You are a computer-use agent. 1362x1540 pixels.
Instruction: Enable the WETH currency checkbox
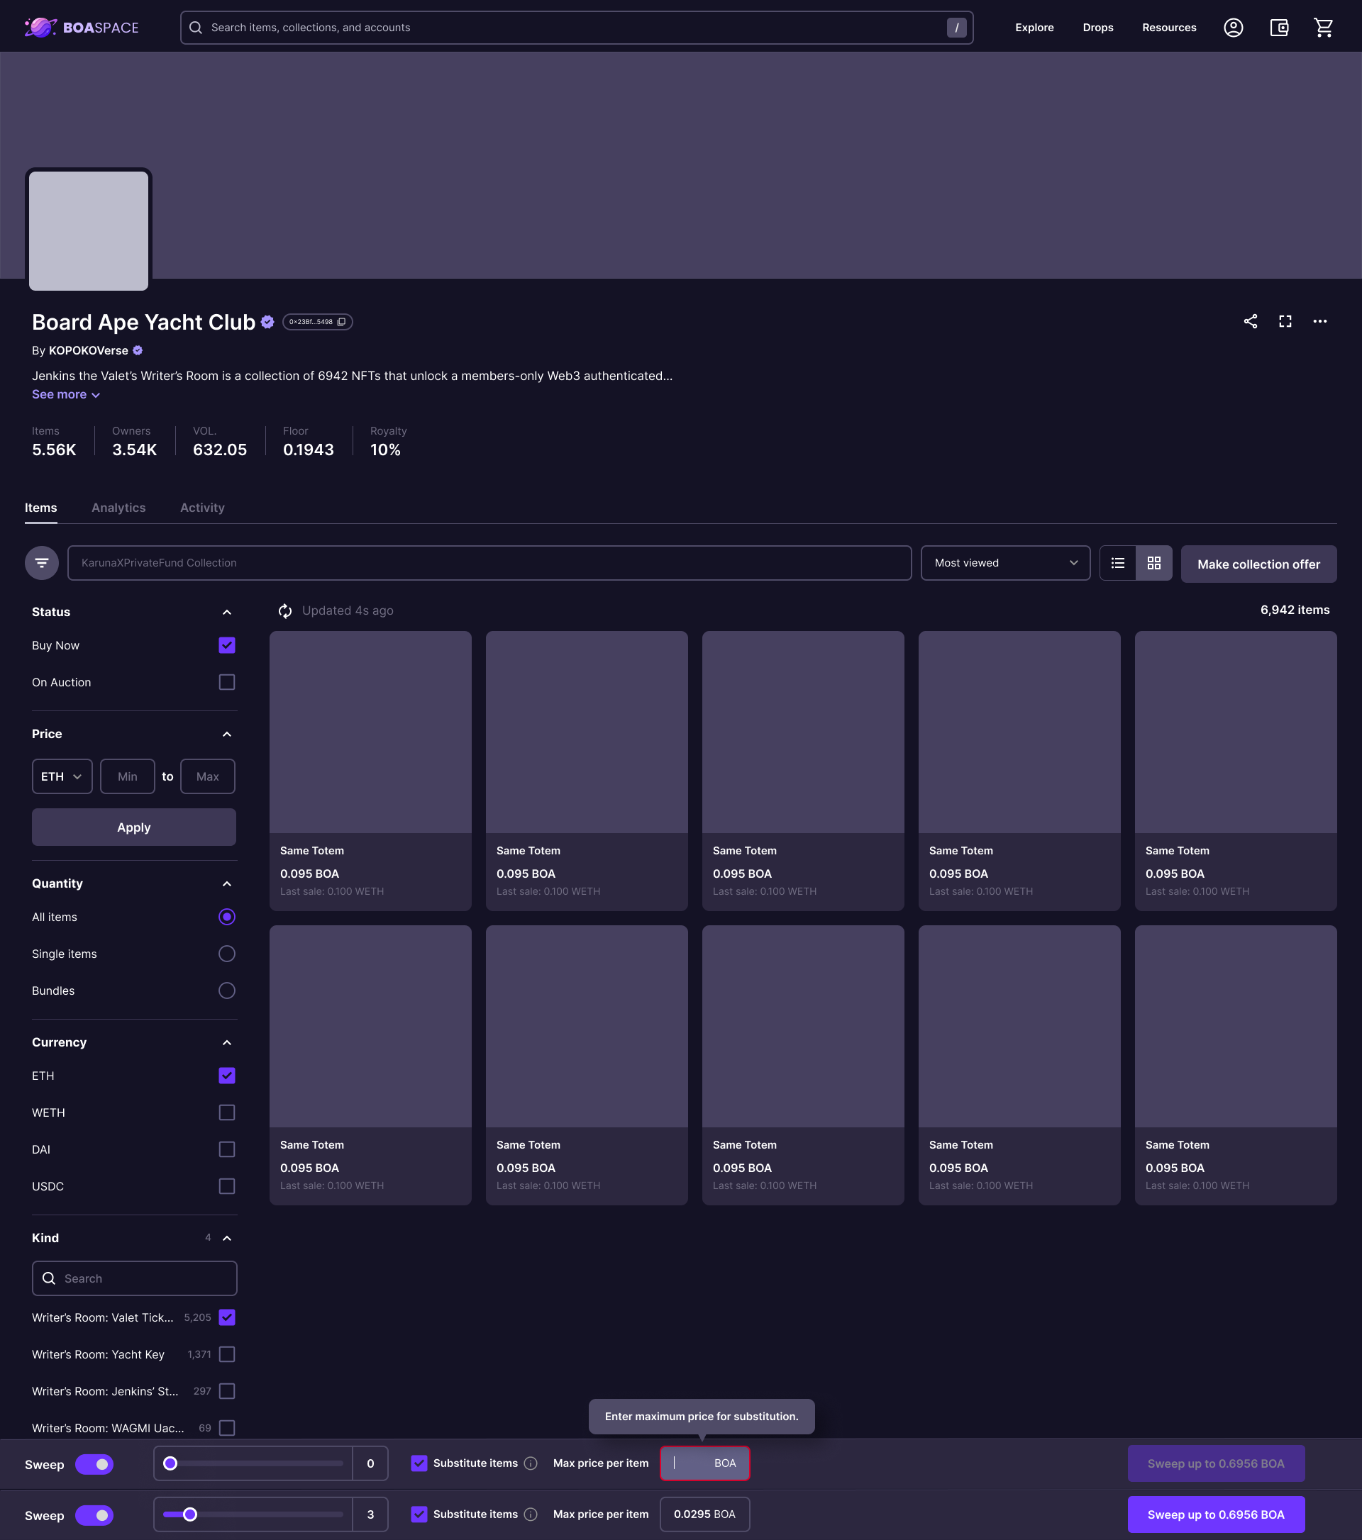227,1112
